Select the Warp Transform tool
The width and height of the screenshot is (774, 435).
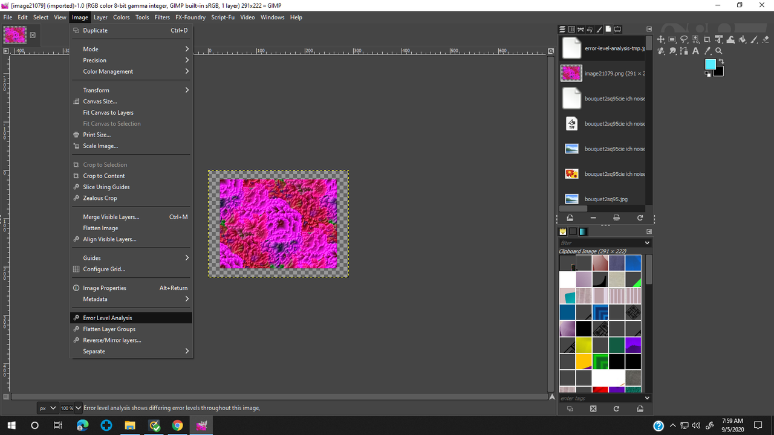click(730, 39)
